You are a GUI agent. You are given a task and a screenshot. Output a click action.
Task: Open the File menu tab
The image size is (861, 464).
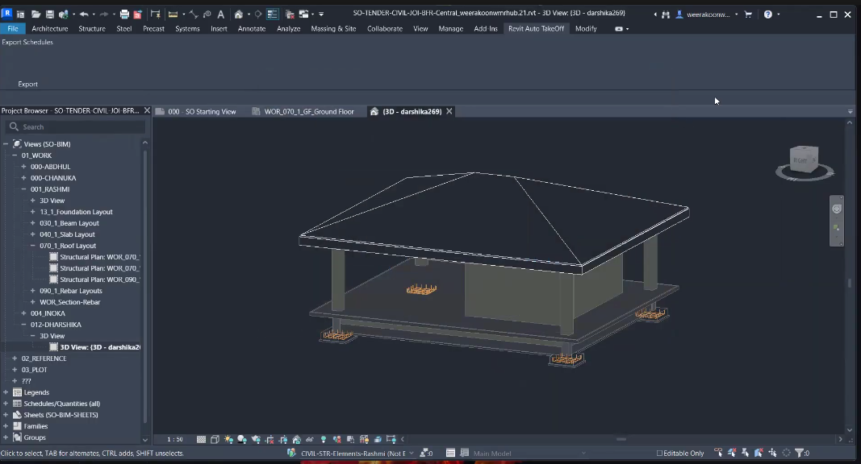[x=13, y=28]
